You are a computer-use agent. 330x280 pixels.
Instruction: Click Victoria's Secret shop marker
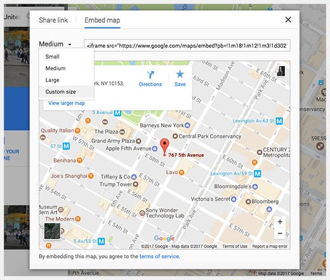coord(234,199)
